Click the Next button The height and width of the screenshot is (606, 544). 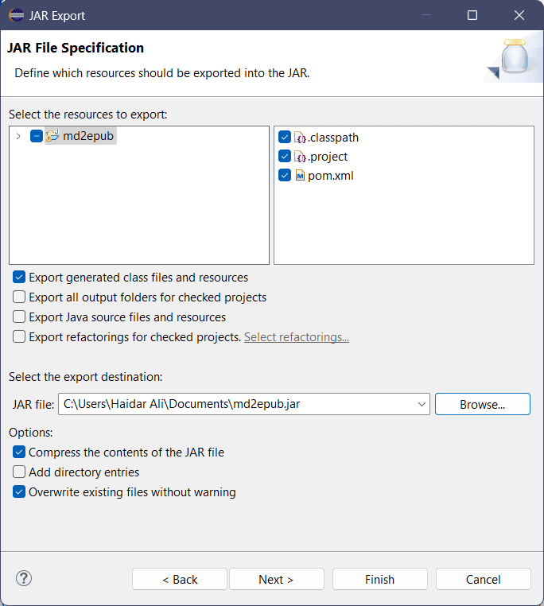pyautogui.click(x=276, y=579)
